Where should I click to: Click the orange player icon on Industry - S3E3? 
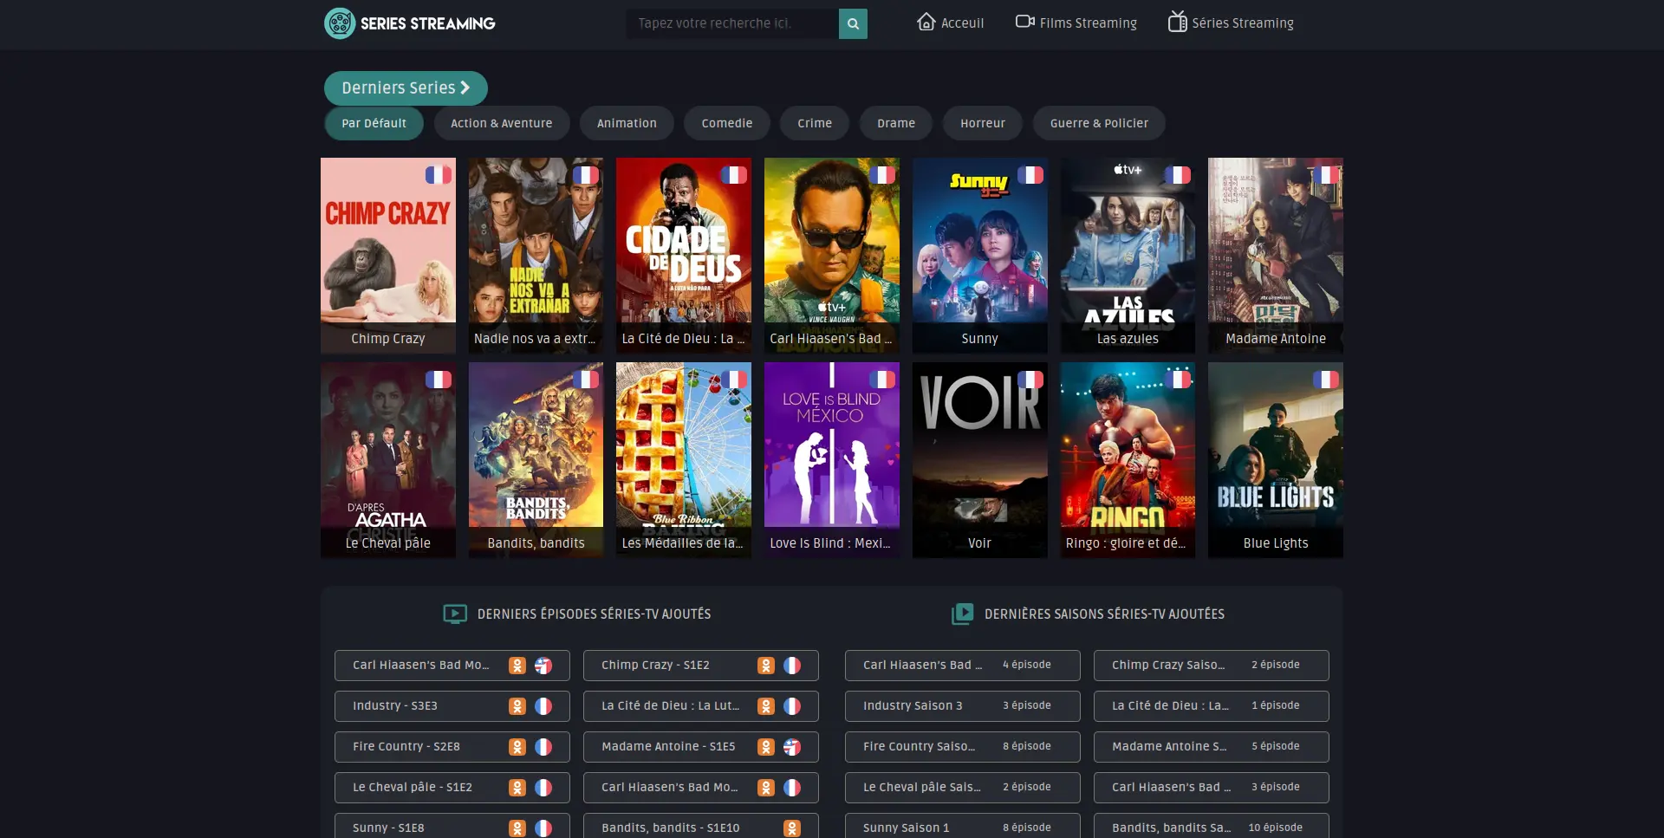point(517,706)
